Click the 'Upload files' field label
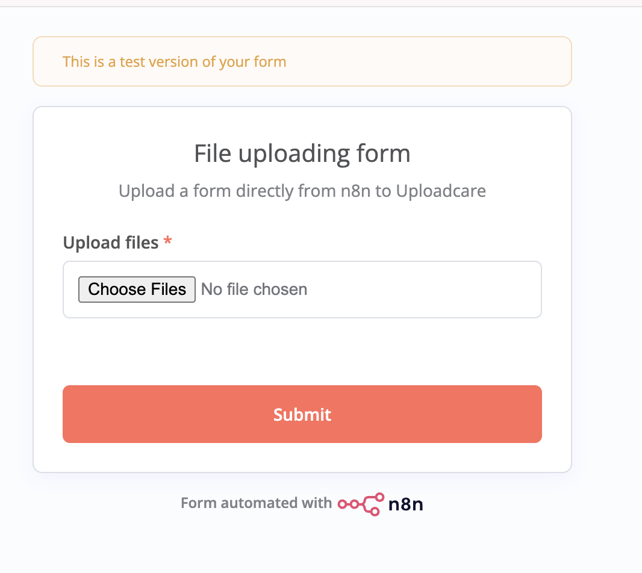642x573 pixels. (x=111, y=243)
